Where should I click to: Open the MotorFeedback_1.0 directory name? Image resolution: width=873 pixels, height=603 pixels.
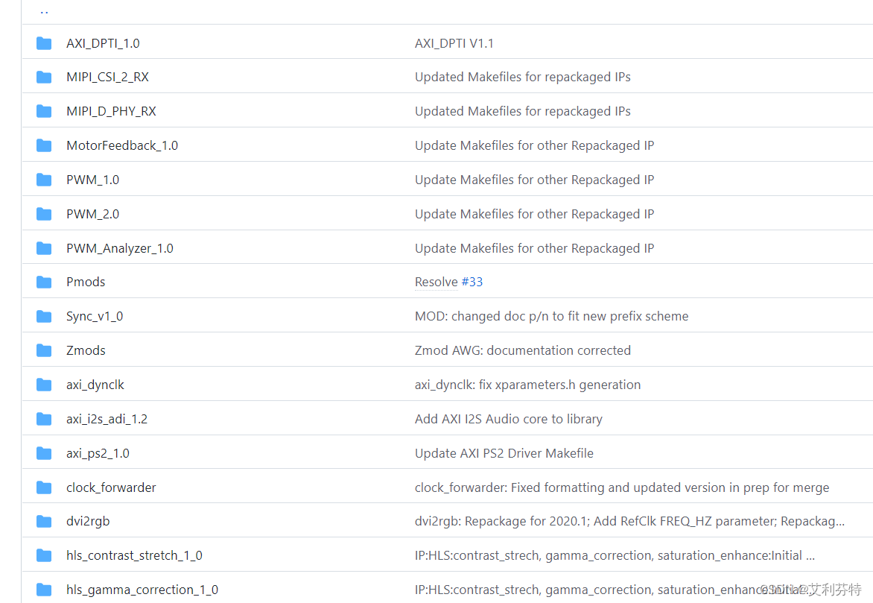[x=122, y=145]
